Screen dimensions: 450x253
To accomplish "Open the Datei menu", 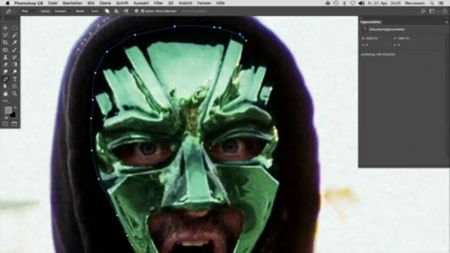I will (53, 3).
